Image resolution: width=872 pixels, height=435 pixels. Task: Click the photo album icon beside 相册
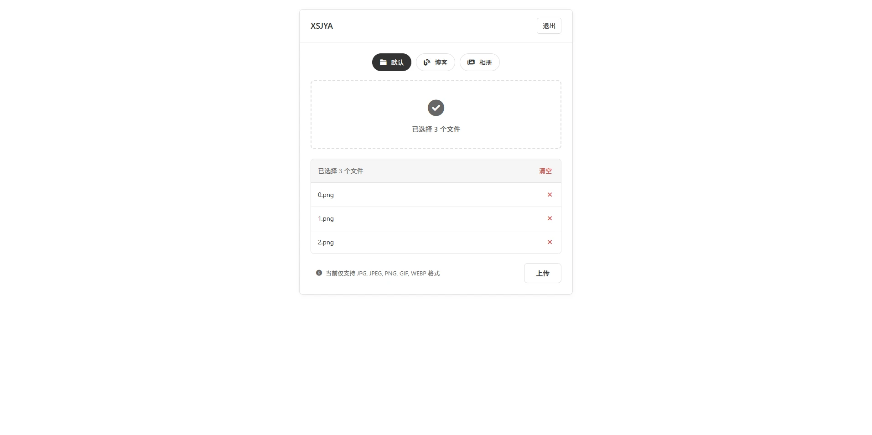(471, 62)
